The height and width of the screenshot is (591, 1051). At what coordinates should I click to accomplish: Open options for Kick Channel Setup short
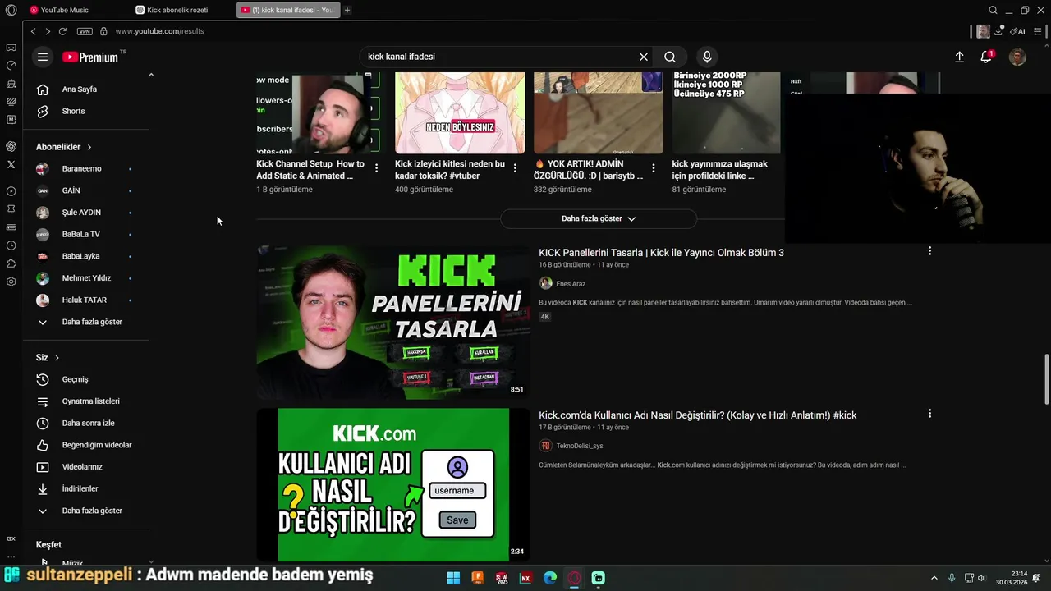pyautogui.click(x=376, y=167)
